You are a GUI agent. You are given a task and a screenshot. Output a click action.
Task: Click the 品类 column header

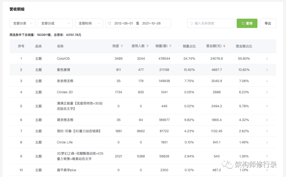[38, 46]
